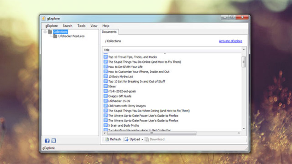Open the View menu

(x=94, y=26)
